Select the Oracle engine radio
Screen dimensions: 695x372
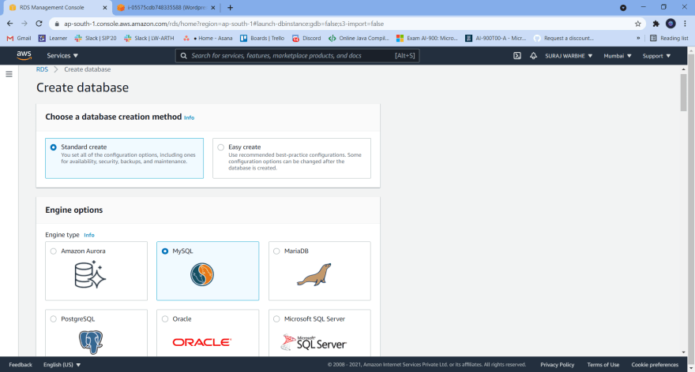pyautogui.click(x=165, y=319)
